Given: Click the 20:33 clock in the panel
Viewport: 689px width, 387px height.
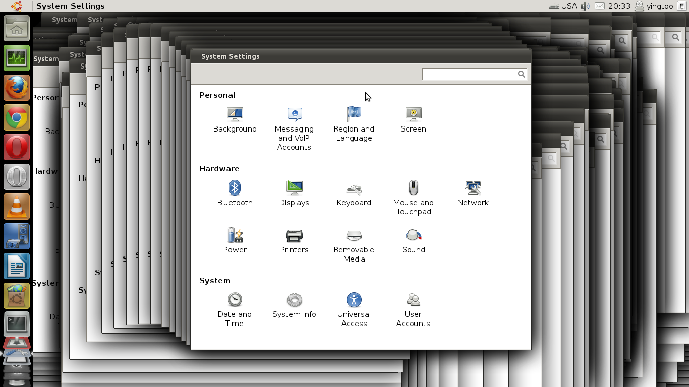Looking at the screenshot, I should click(619, 6).
